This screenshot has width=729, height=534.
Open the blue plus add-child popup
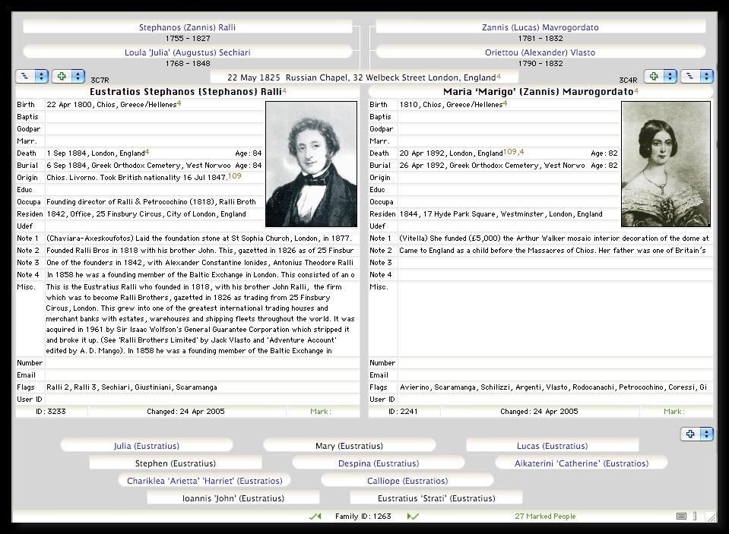[x=696, y=434]
